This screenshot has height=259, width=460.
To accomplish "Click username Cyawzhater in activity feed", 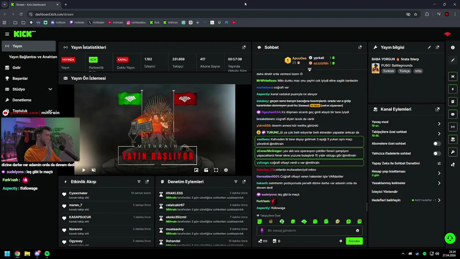I will click(x=78, y=193).
